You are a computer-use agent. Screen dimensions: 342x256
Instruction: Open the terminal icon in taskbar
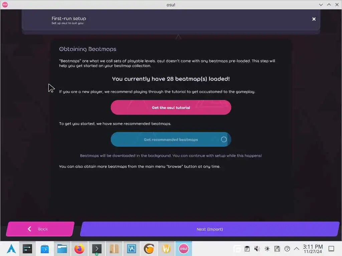click(97, 249)
